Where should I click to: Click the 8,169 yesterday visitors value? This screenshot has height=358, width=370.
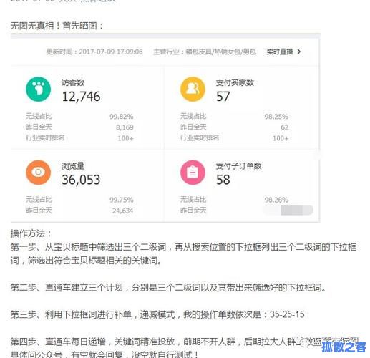125,127
